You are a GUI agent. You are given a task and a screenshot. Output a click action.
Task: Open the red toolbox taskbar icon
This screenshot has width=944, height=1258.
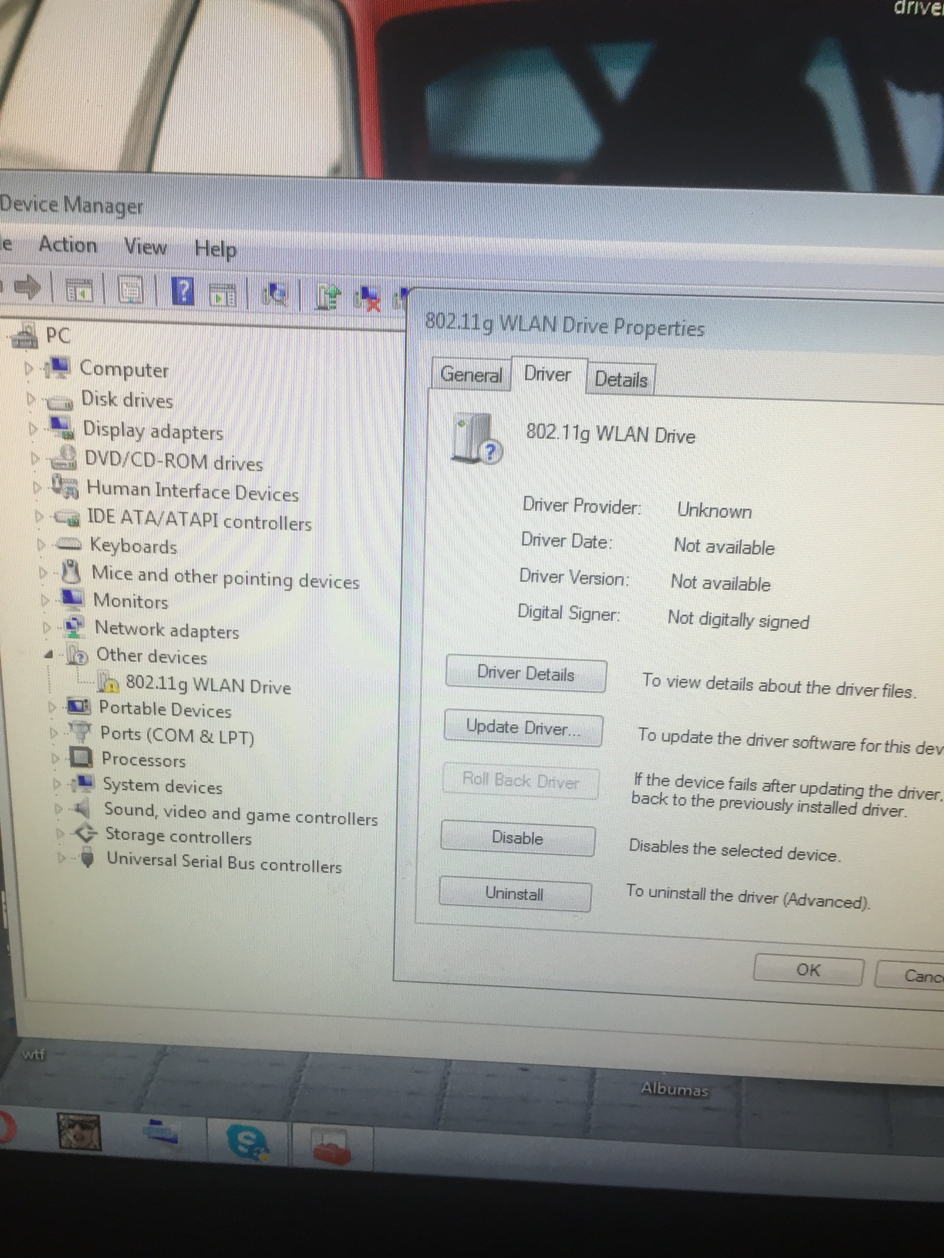pos(332,1147)
